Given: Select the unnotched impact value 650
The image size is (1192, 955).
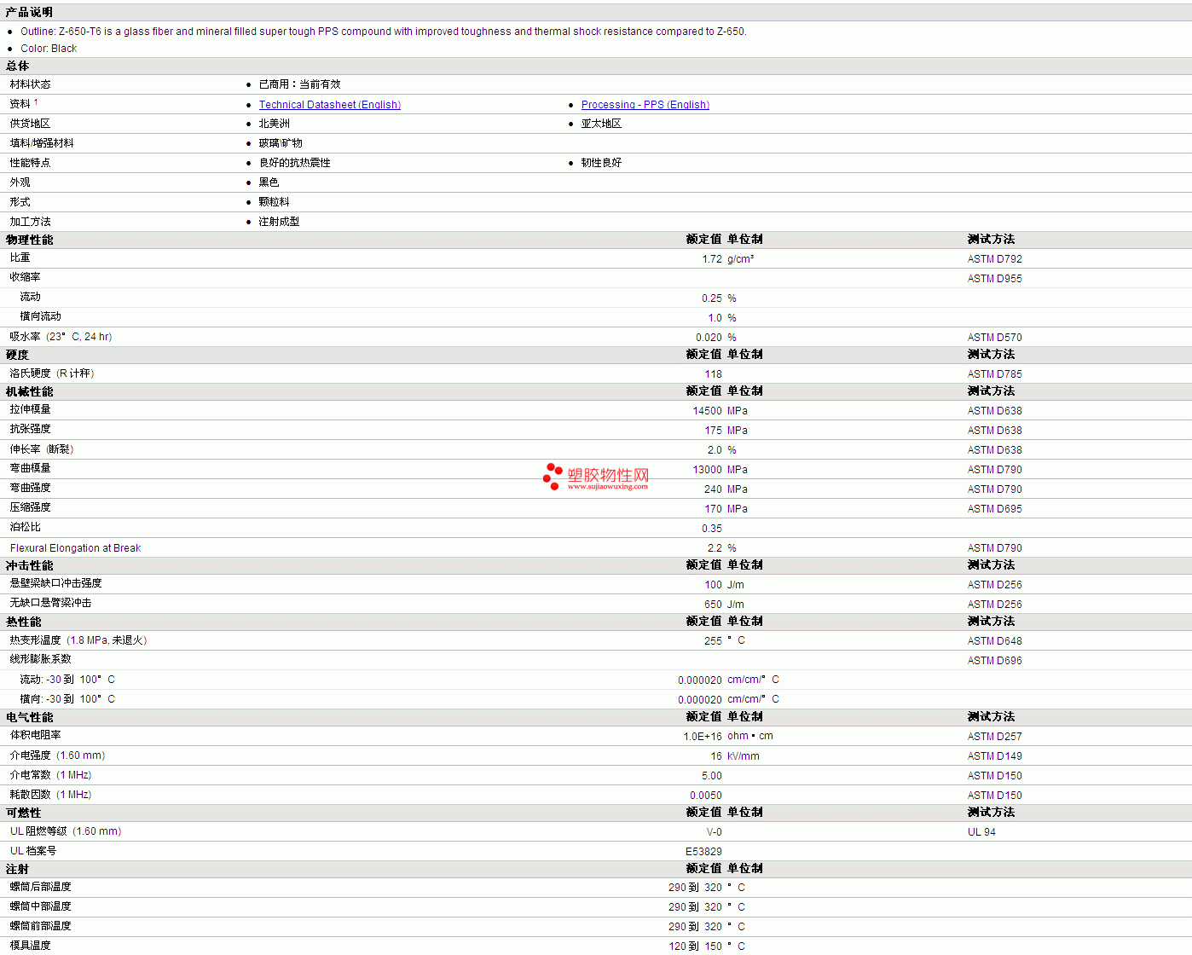Looking at the screenshot, I should click(x=714, y=605).
